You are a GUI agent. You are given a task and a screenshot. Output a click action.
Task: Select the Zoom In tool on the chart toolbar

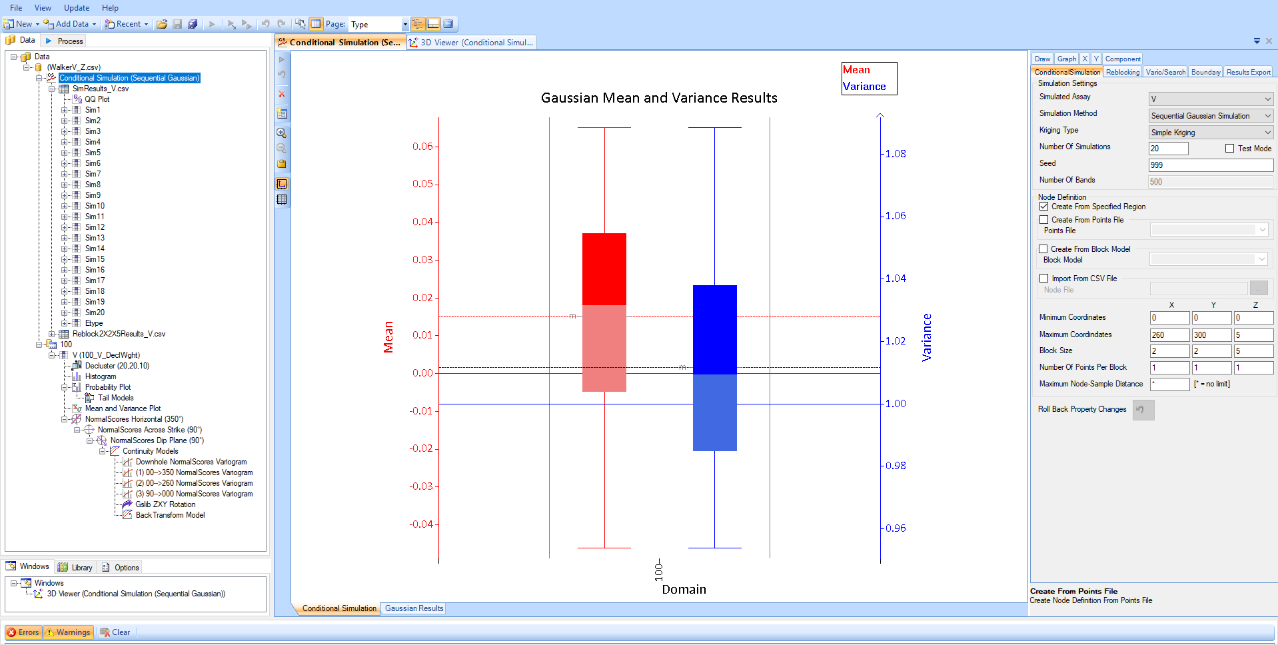282,133
